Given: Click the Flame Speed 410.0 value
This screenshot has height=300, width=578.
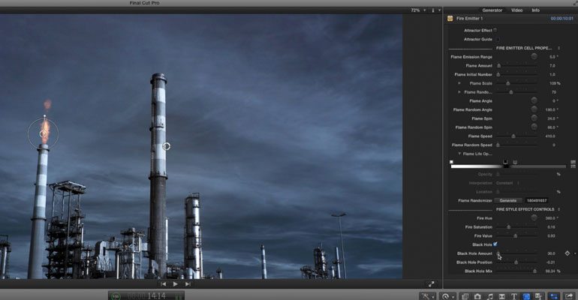Looking at the screenshot, I should point(550,136).
